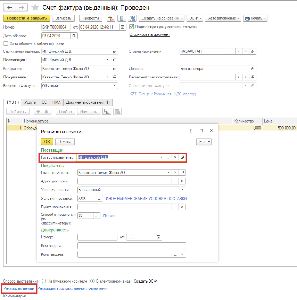Image resolution: width=297 pixels, height=300 pixels.
Task: Click the Сторнировать документ link
Action: tap(149, 35)
